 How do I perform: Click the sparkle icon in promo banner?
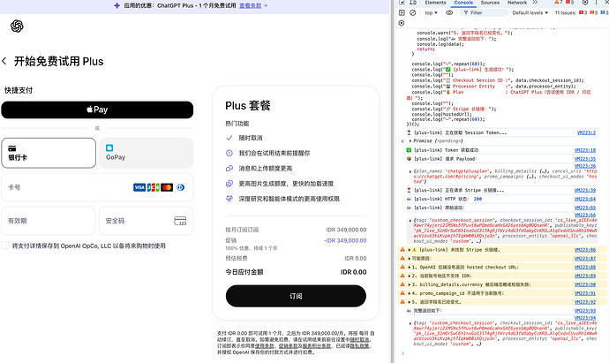pos(117,5)
